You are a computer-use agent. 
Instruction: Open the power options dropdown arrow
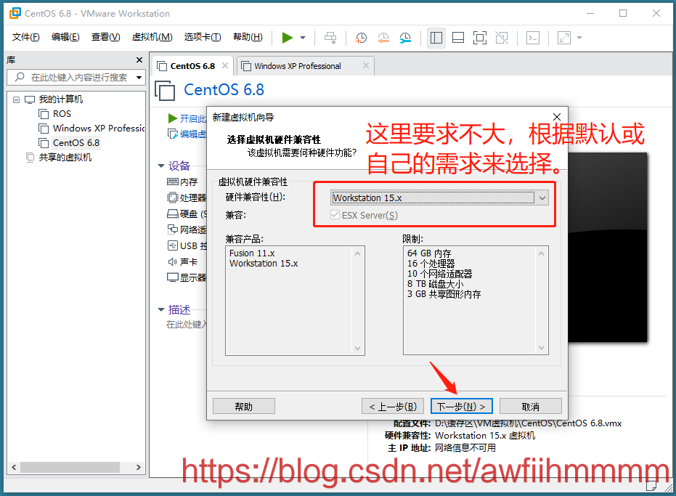tap(303, 38)
